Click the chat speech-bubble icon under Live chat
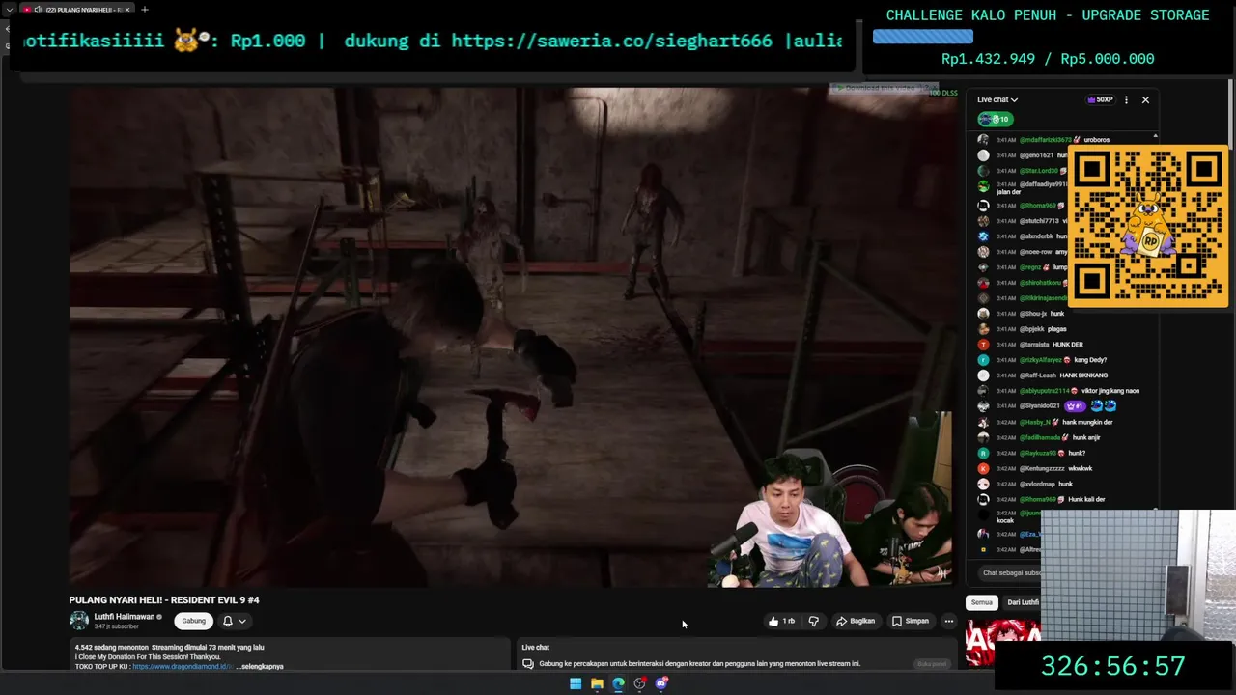 (x=527, y=664)
